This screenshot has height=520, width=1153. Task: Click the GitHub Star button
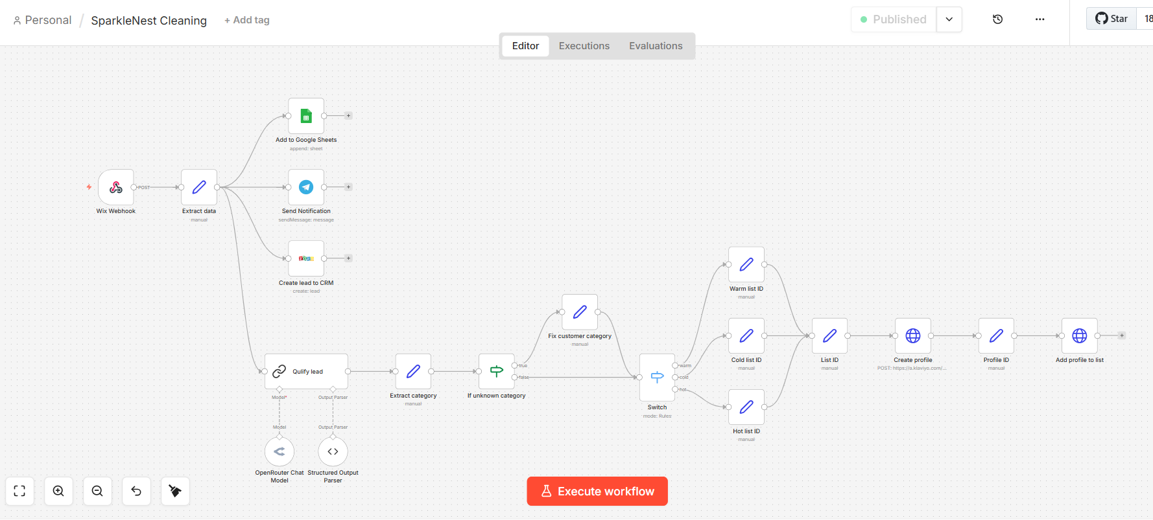[x=1111, y=19]
